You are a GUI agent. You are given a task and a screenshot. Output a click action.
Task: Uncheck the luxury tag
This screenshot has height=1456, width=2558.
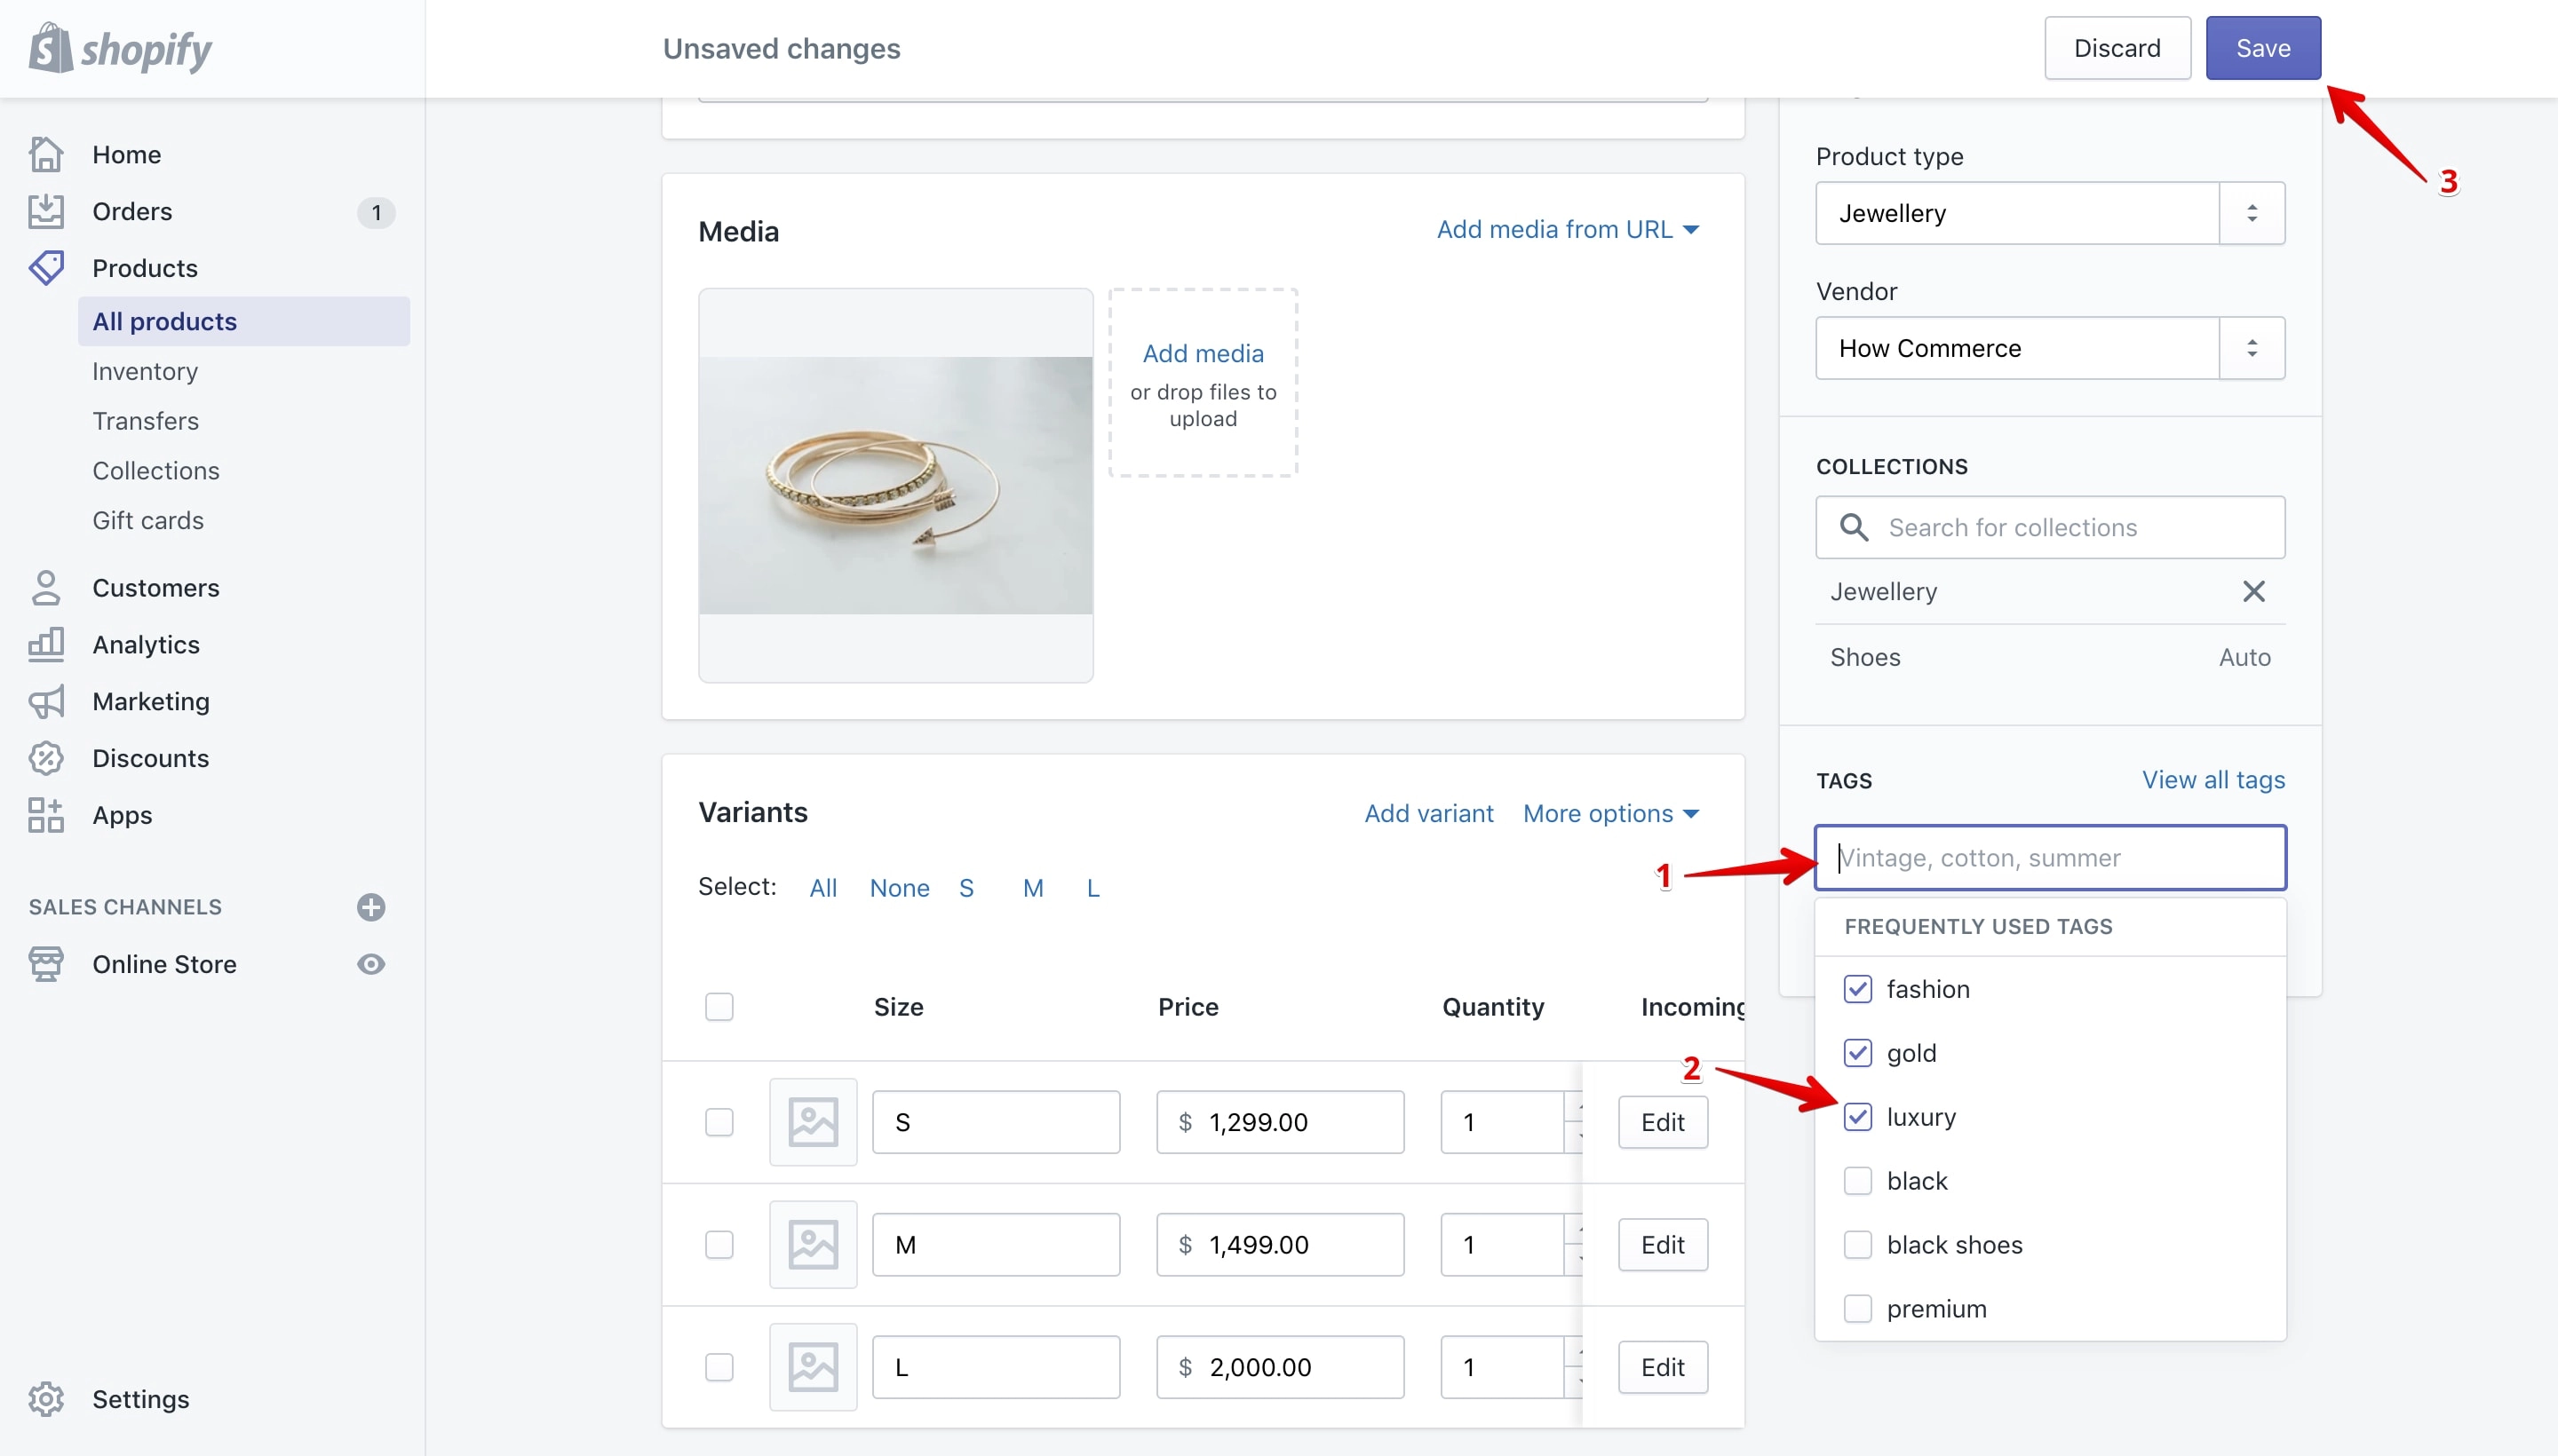tap(1858, 1117)
